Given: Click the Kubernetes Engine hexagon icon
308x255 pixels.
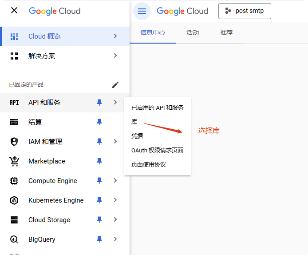Looking at the screenshot, I should pos(14,200).
